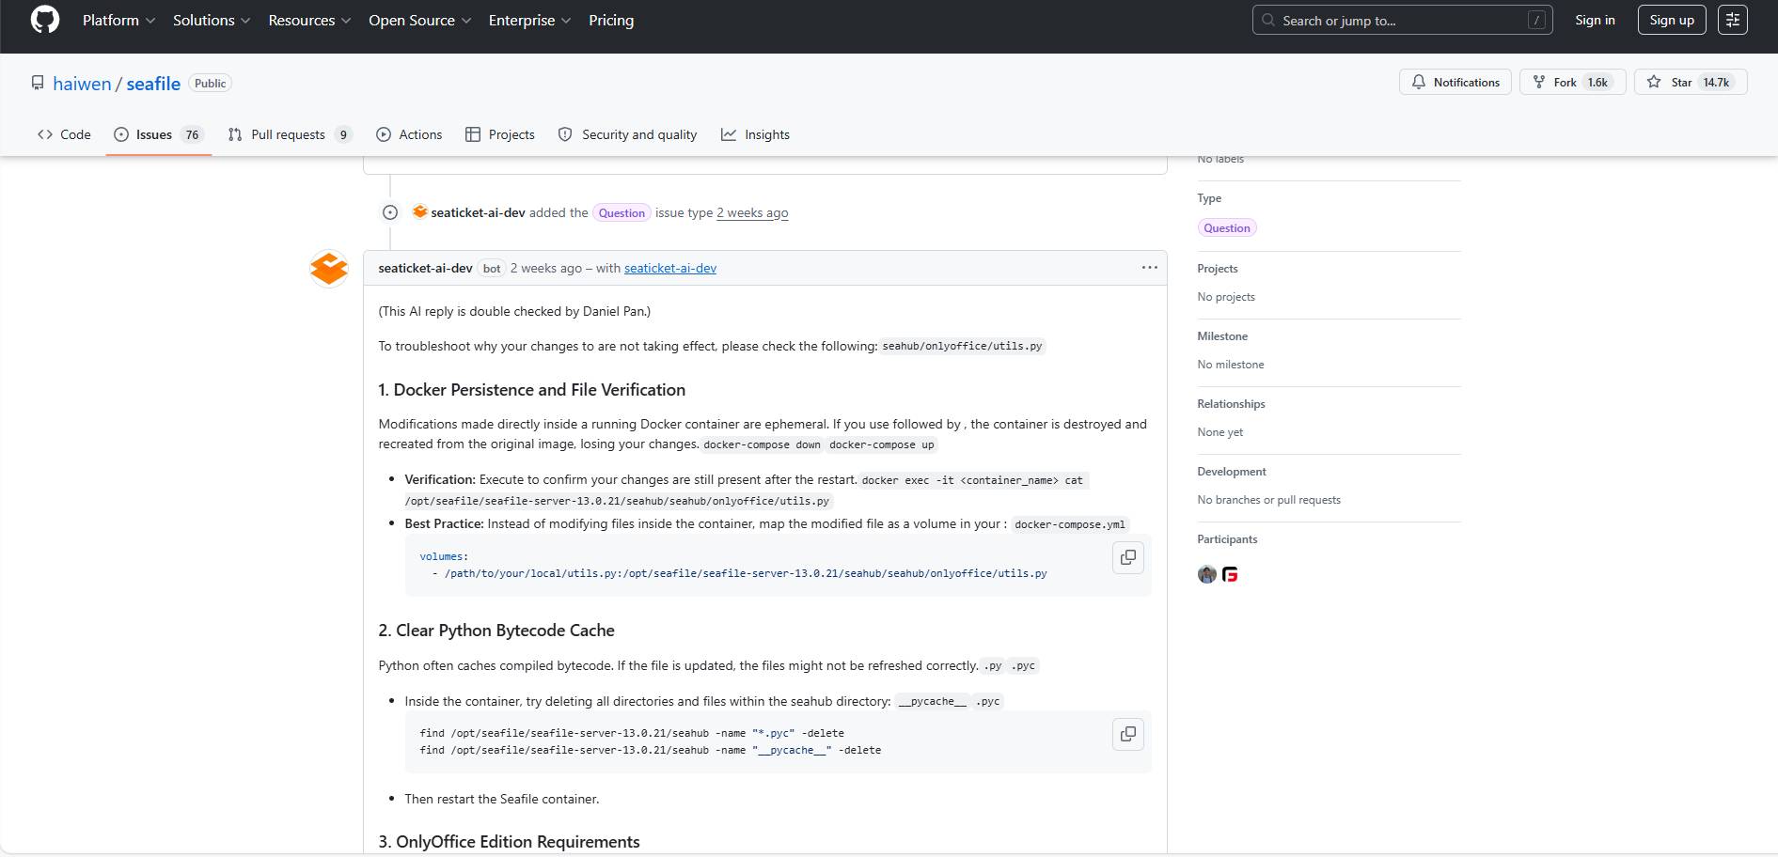Open seaticket-ai-dev in the timeline event
The height and width of the screenshot is (857, 1778).
pyautogui.click(x=478, y=213)
